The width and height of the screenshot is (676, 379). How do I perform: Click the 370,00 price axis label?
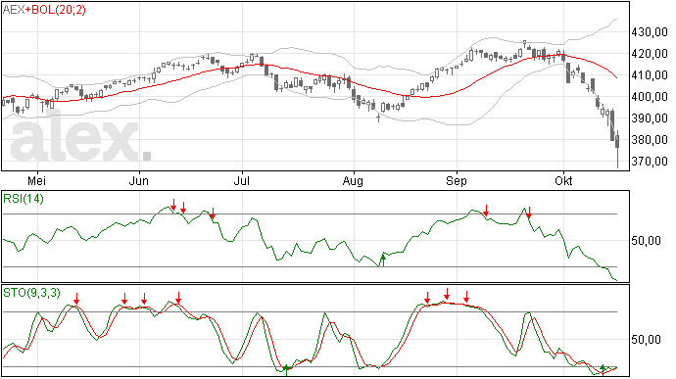tap(650, 162)
